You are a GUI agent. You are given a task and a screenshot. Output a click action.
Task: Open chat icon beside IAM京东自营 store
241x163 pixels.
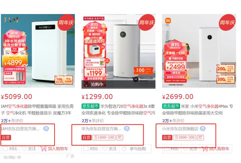point(46,129)
